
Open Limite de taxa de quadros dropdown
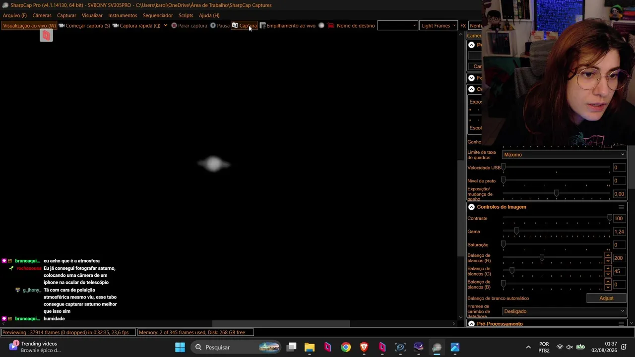point(564,155)
